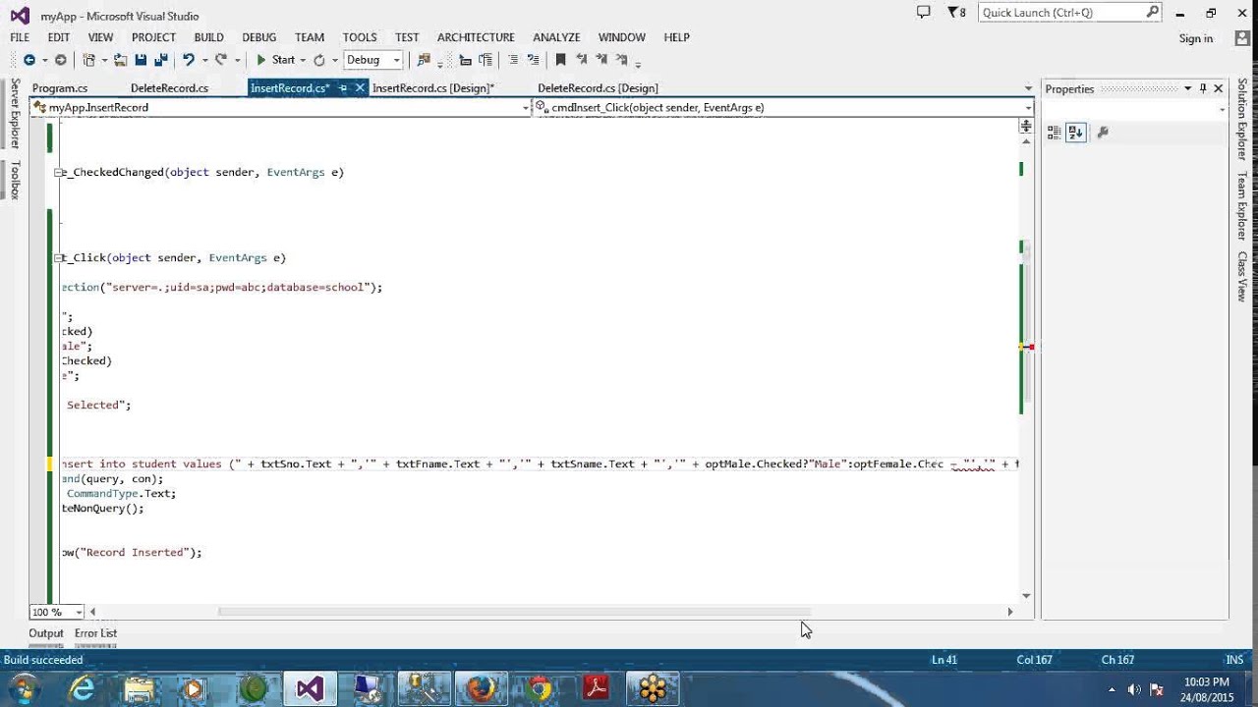Open the DEBUG menu
This screenshot has width=1258, height=707.
(x=258, y=37)
